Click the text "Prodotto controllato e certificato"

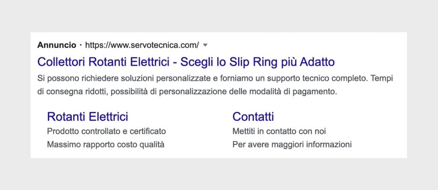[x=107, y=131]
